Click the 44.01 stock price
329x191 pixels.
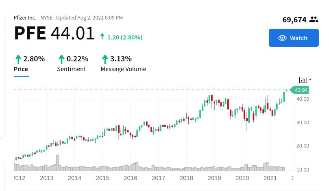73,33
